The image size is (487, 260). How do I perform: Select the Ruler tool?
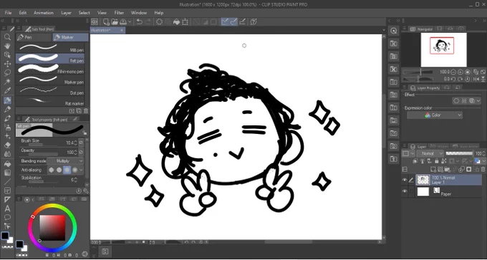7,199
